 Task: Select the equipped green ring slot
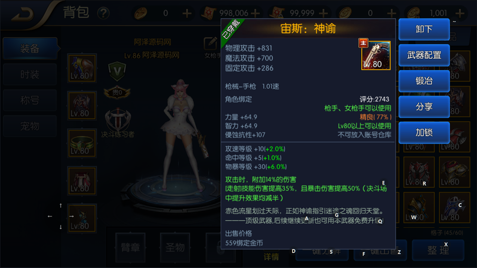click(x=82, y=143)
